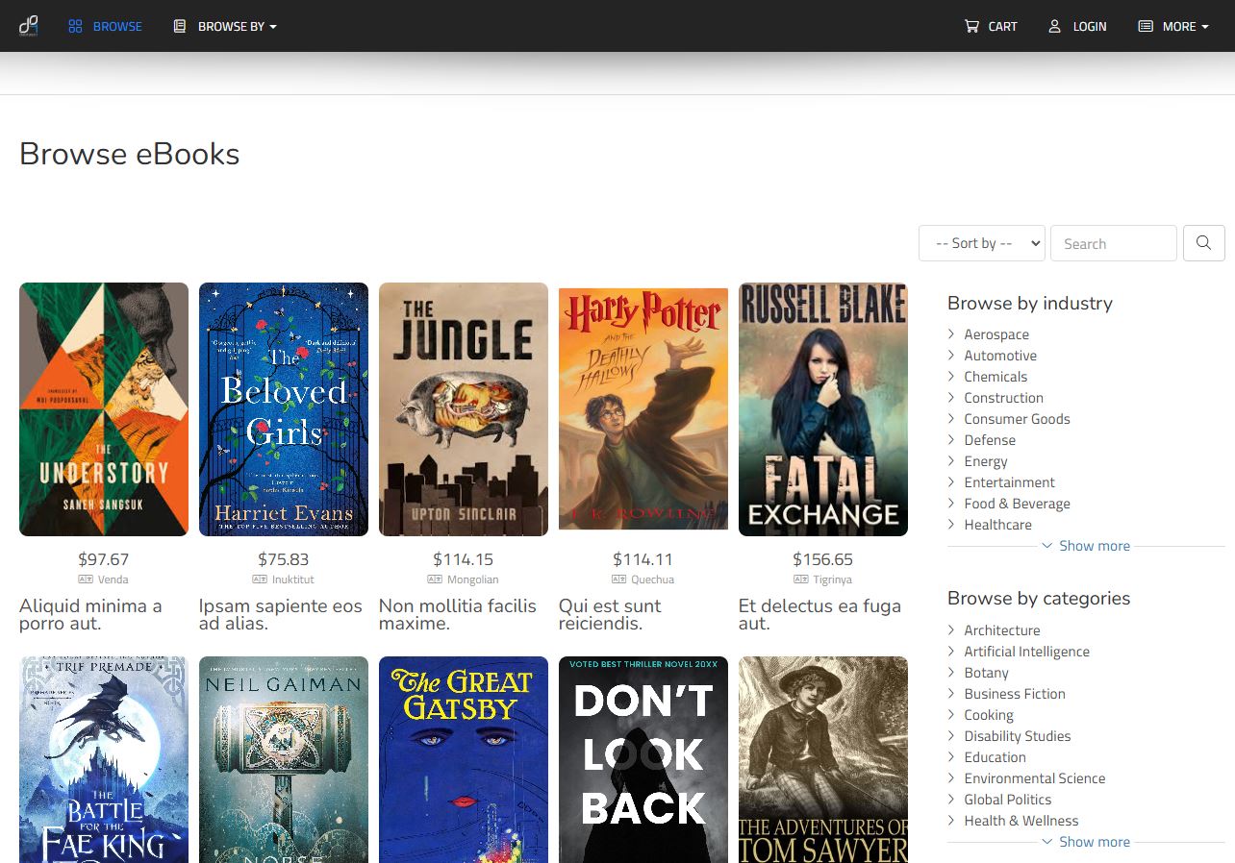Click the grid icon beside BROWSE
This screenshot has width=1235, height=863.
pyautogui.click(x=74, y=26)
